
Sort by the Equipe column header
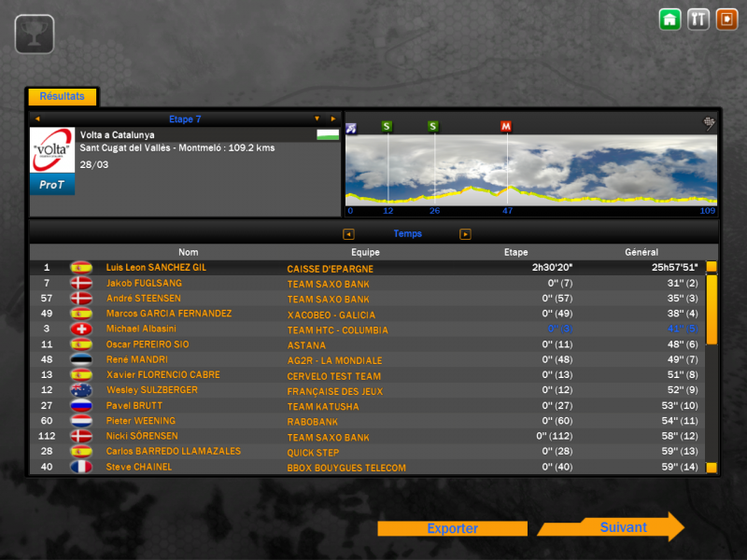coord(365,252)
